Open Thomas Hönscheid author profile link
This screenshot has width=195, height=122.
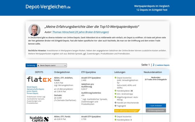click(80, 32)
